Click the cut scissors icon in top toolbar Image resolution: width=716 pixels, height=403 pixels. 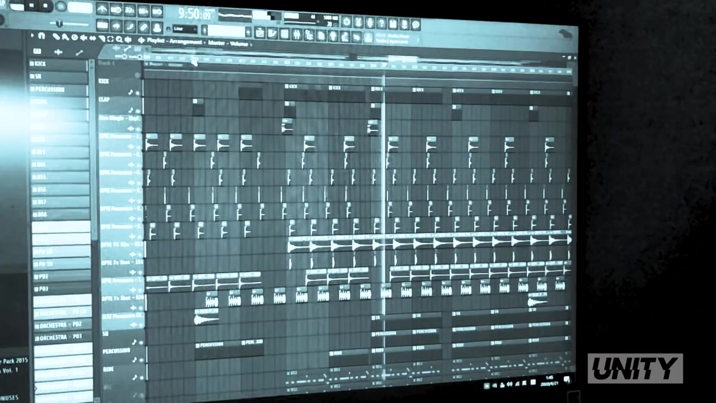tap(358, 22)
